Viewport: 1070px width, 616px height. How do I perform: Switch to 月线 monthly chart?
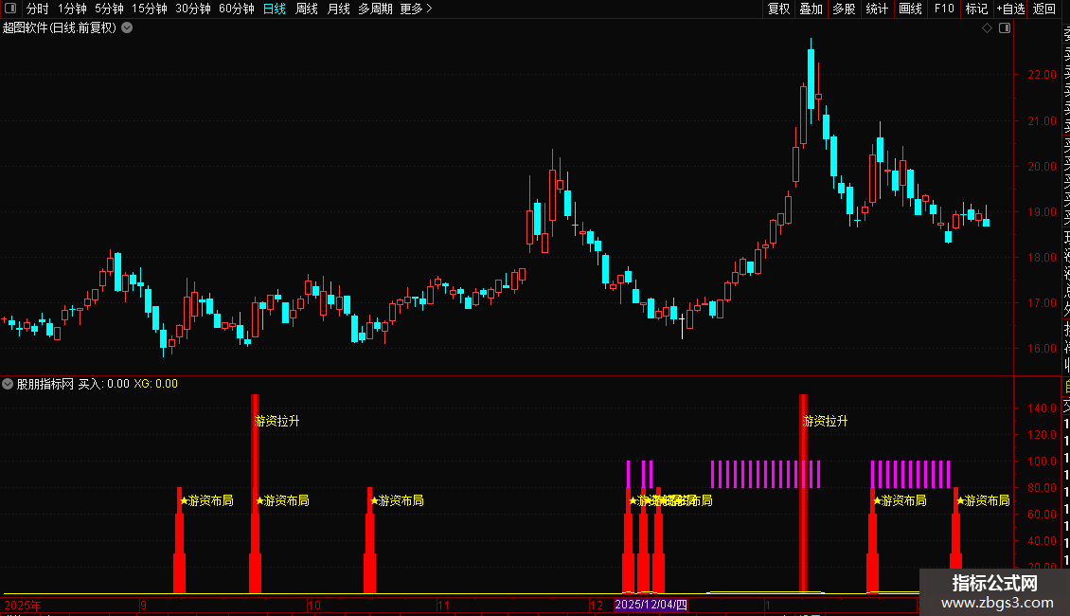tap(338, 9)
